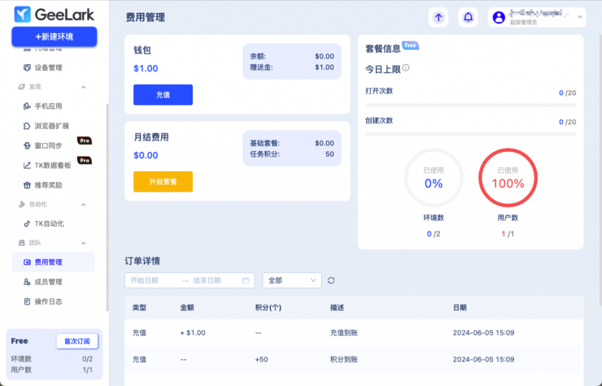Collapse the 发现 sidebar section
This screenshot has height=386, width=602.
tap(83, 87)
